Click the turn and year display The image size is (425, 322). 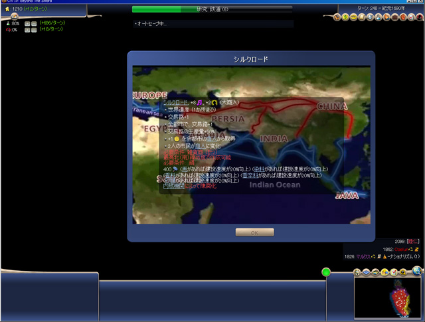click(381, 9)
